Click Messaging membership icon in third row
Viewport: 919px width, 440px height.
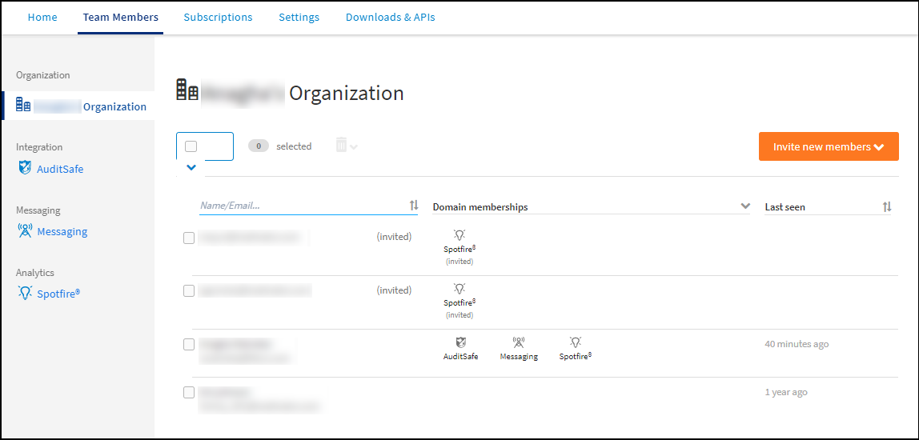point(519,342)
